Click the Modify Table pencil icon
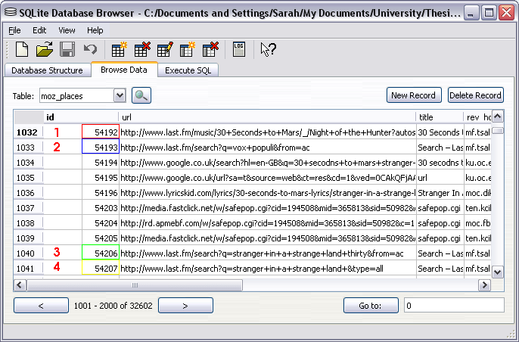The width and height of the screenshot is (519, 342). tap(164, 50)
